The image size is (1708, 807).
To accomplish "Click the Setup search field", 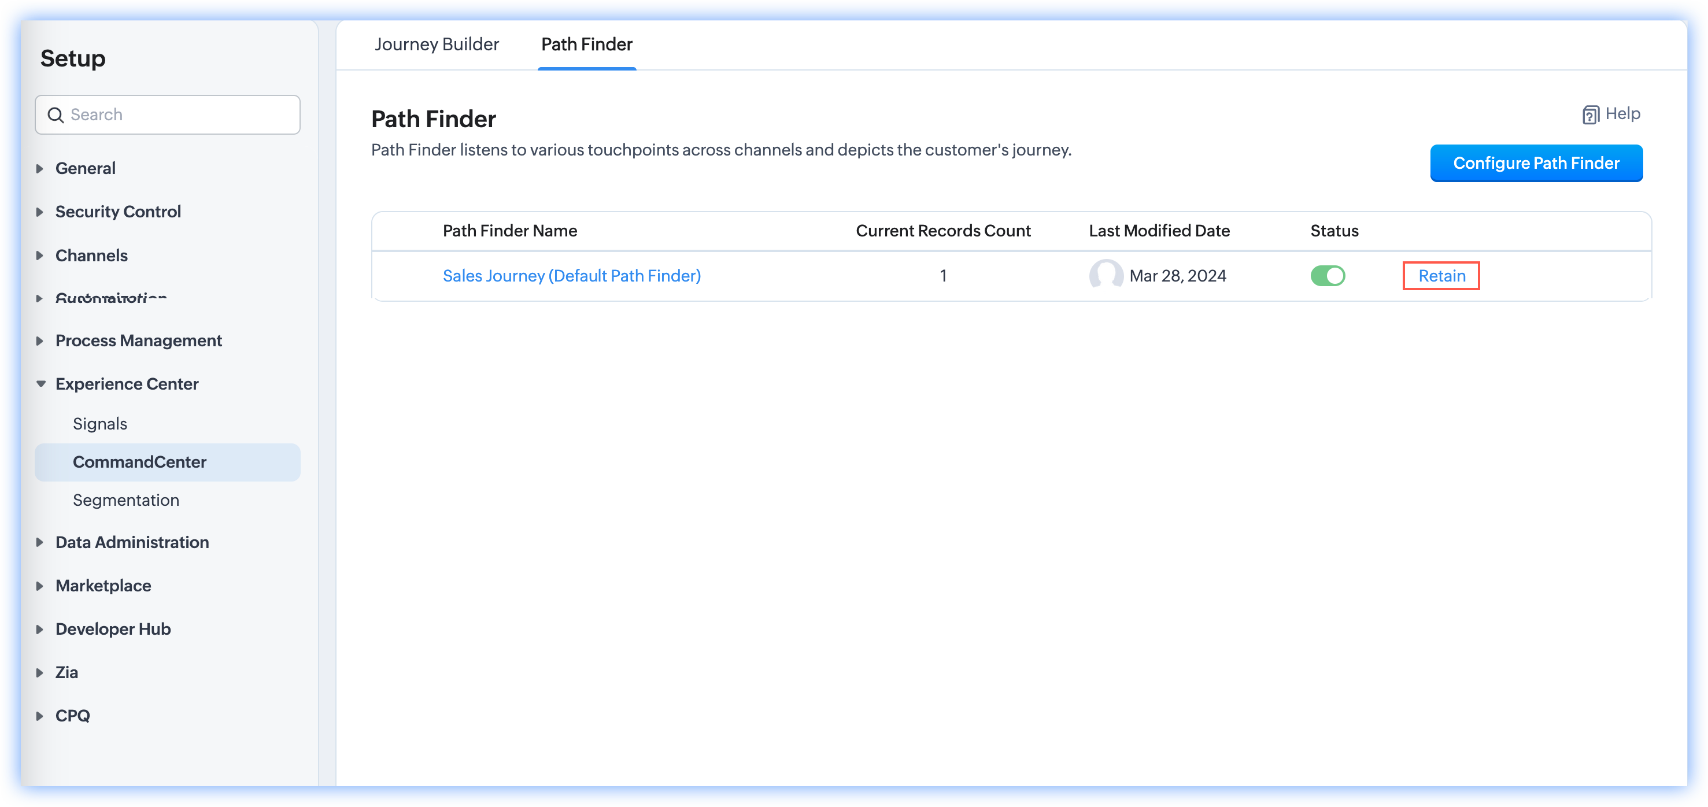I will click(x=179, y=114).
